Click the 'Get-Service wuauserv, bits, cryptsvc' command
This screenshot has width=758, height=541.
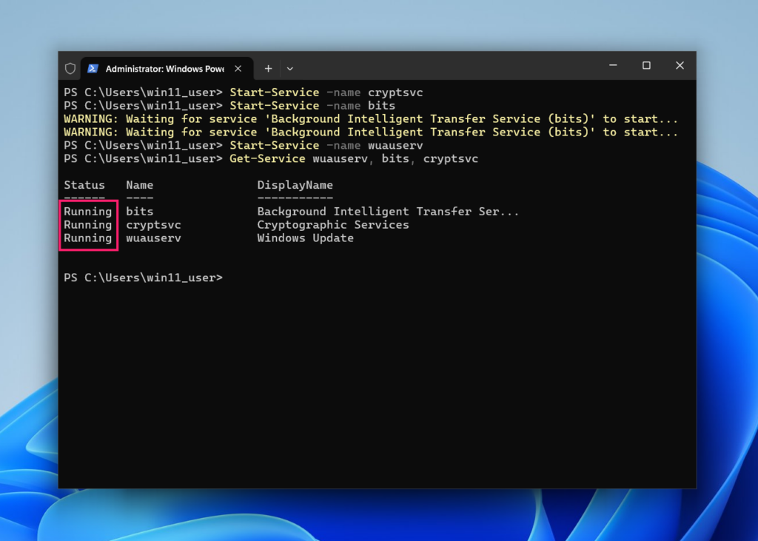[x=354, y=158]
